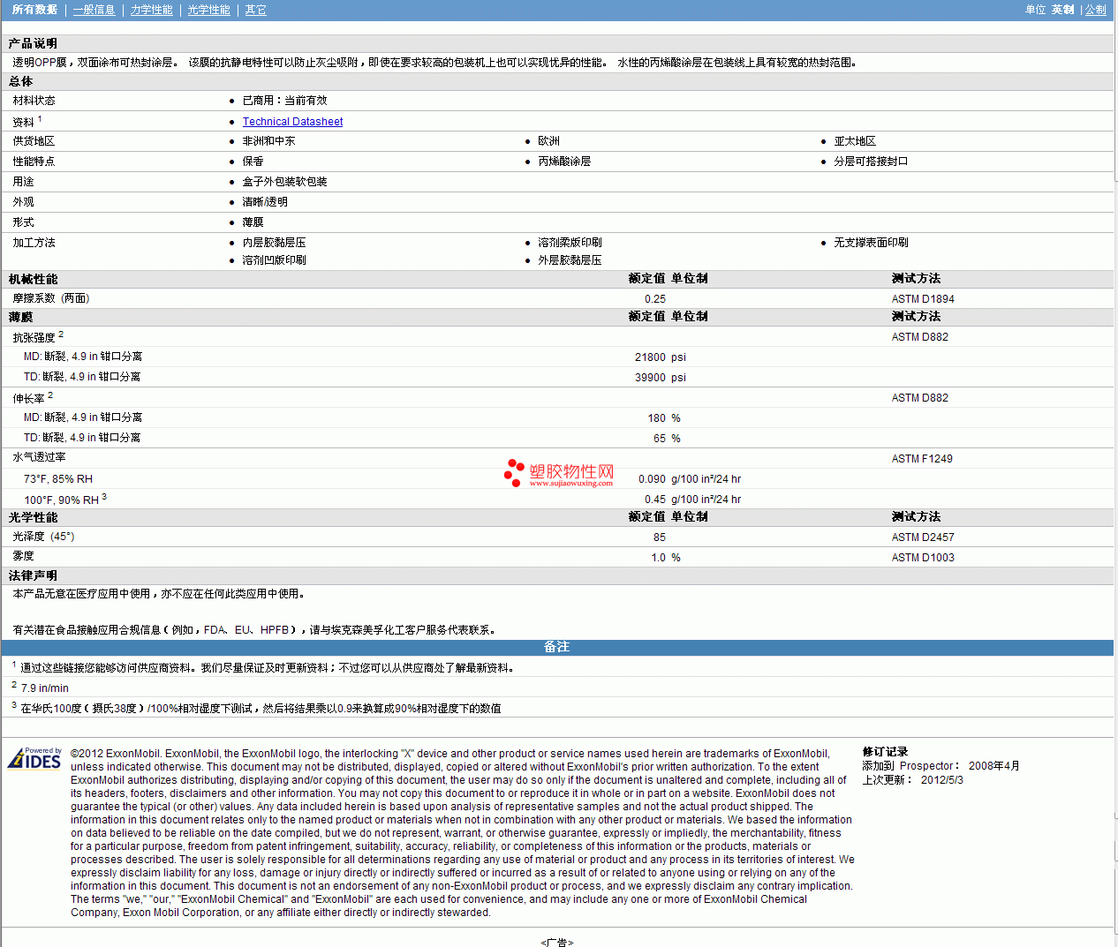Click the 水气透过率 row label
This screenshot has height=947, width=1118.
point(39,457)
